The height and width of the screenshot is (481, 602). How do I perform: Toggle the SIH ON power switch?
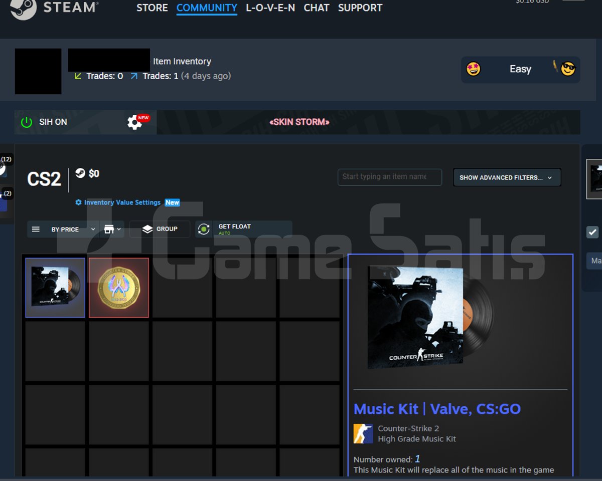pos(26,122)
